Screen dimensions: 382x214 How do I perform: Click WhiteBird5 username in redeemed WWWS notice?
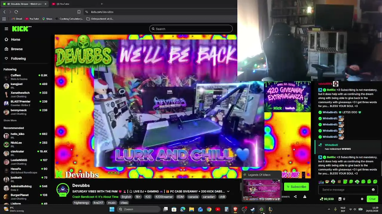[331, 145]
